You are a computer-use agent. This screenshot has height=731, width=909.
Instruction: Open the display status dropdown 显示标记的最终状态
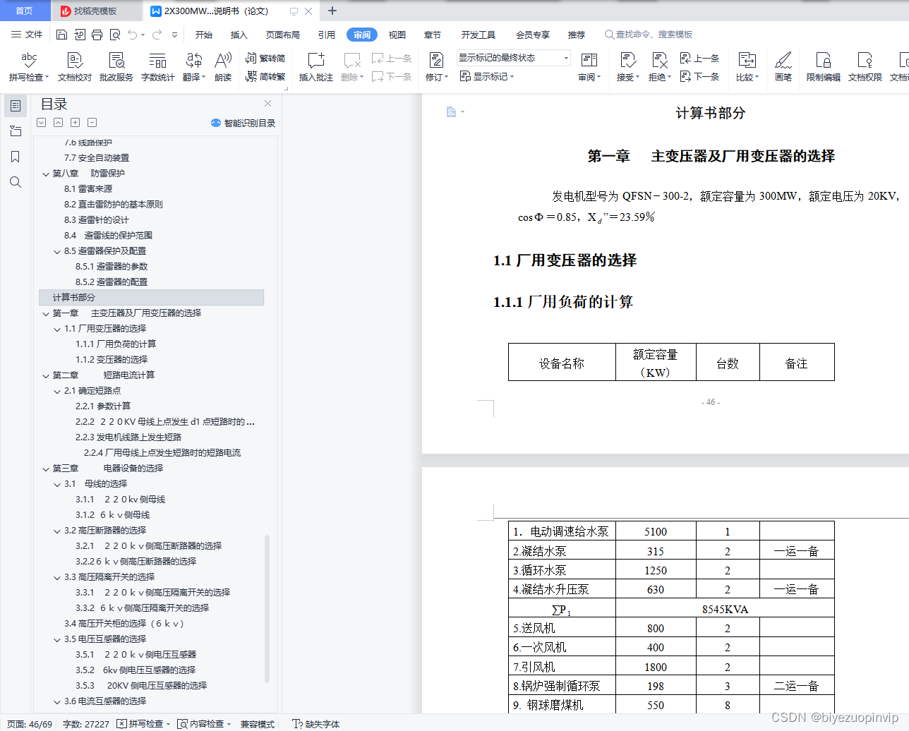pos(513,58)
